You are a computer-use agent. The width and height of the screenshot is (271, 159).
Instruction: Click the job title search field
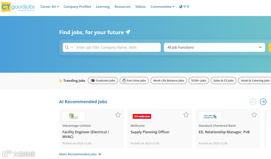pos(117,47)
